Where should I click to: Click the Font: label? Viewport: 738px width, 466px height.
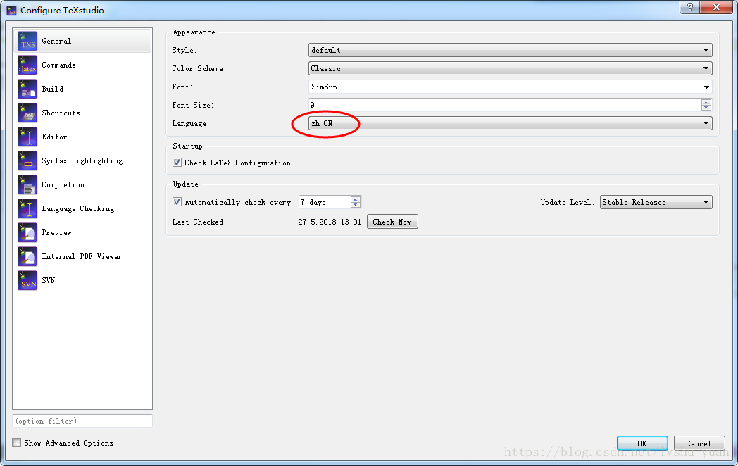182,87
